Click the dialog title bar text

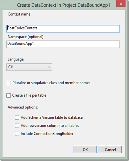click(x=64, y=5)
